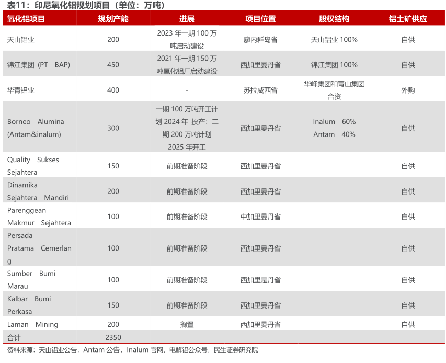The height and width of the screenshot is (363, 446).
Task: Select the 廖内群岛省 location cell
Action: [260, 39]
